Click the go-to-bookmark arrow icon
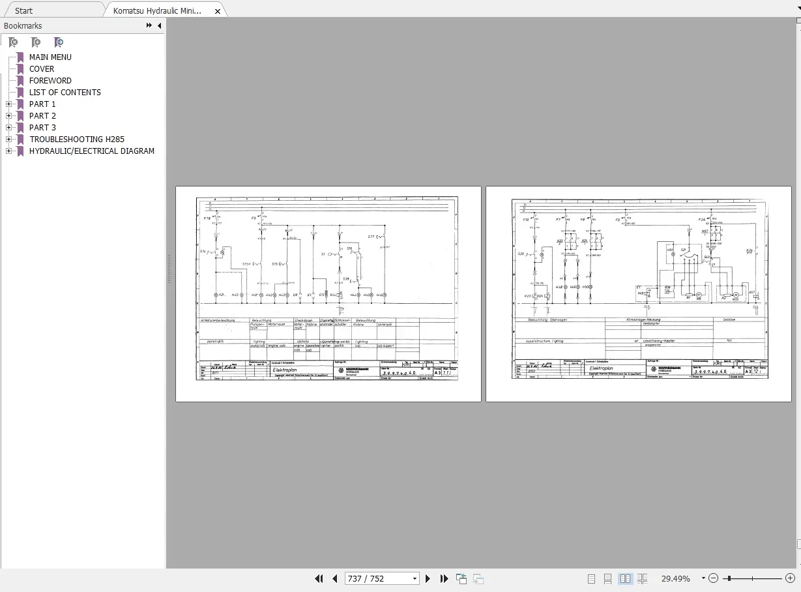The height and width of the screenshot is (592, 801). click(59, 42)
